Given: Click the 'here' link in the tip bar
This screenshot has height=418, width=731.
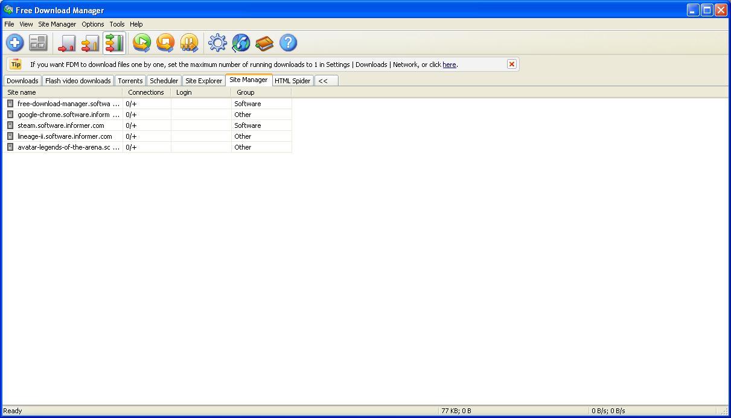Looking at the screenshot, I should pyautogui.click(x=449, y=64).
